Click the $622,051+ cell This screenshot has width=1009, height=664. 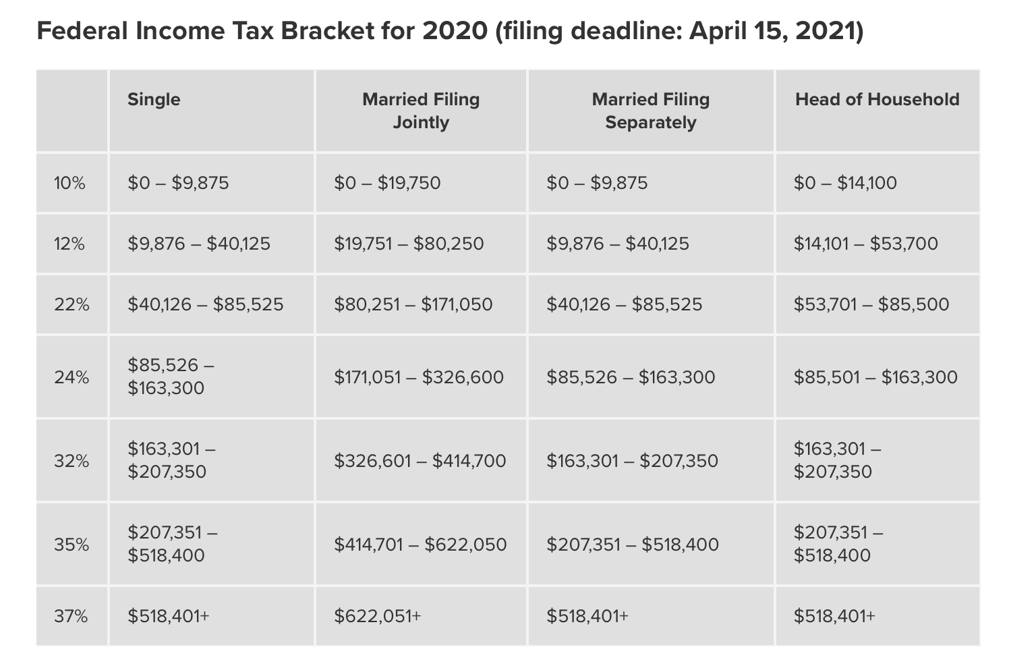coord(378,615)
